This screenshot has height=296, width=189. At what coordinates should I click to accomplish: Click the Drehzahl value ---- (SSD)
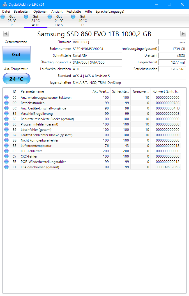tap(172, 55)
